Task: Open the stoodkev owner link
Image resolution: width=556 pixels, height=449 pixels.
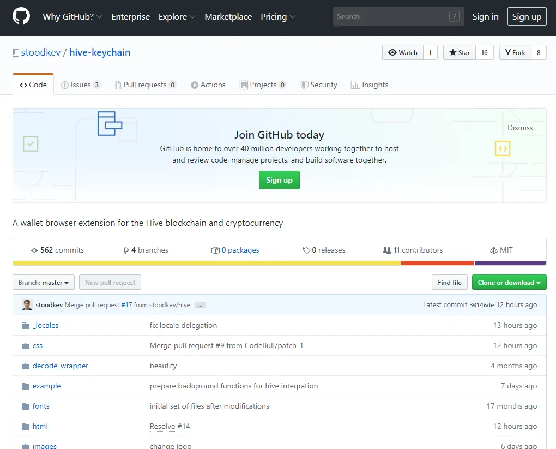Action: pos(41,52)
